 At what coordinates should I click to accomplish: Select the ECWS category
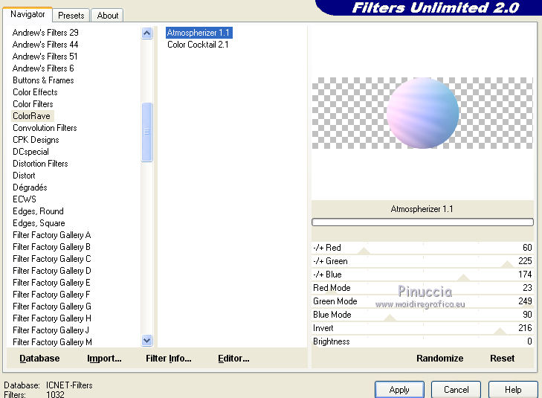pyautogui.click(x=25, y=199)
